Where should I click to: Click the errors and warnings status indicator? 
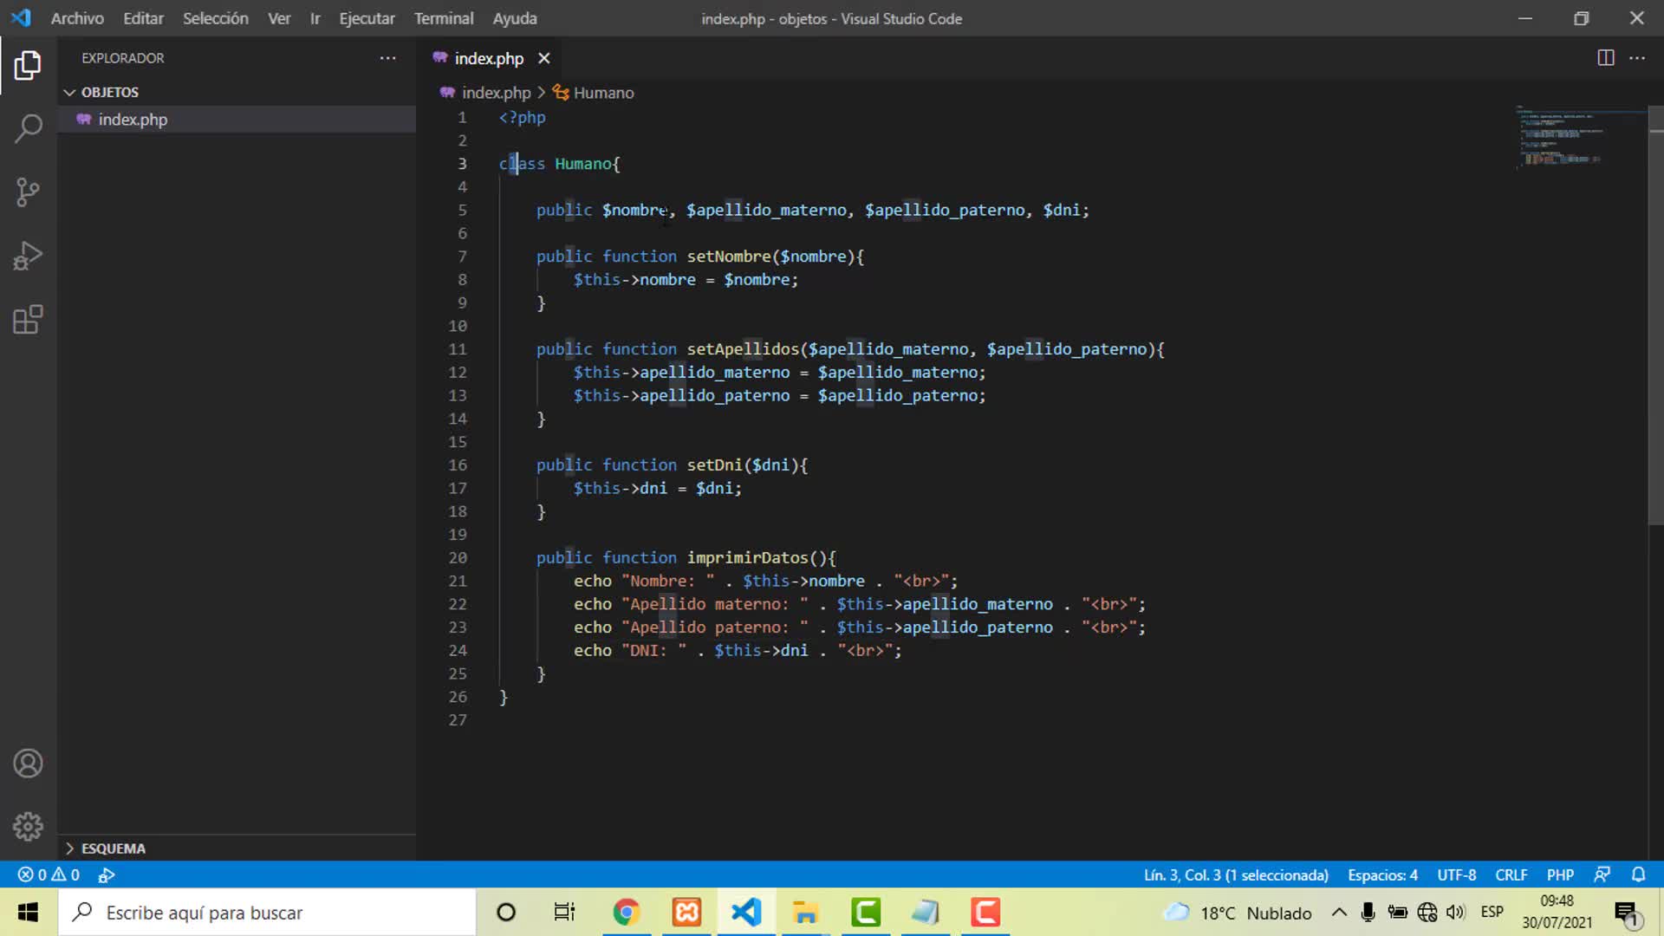click(x=49, y=874)
